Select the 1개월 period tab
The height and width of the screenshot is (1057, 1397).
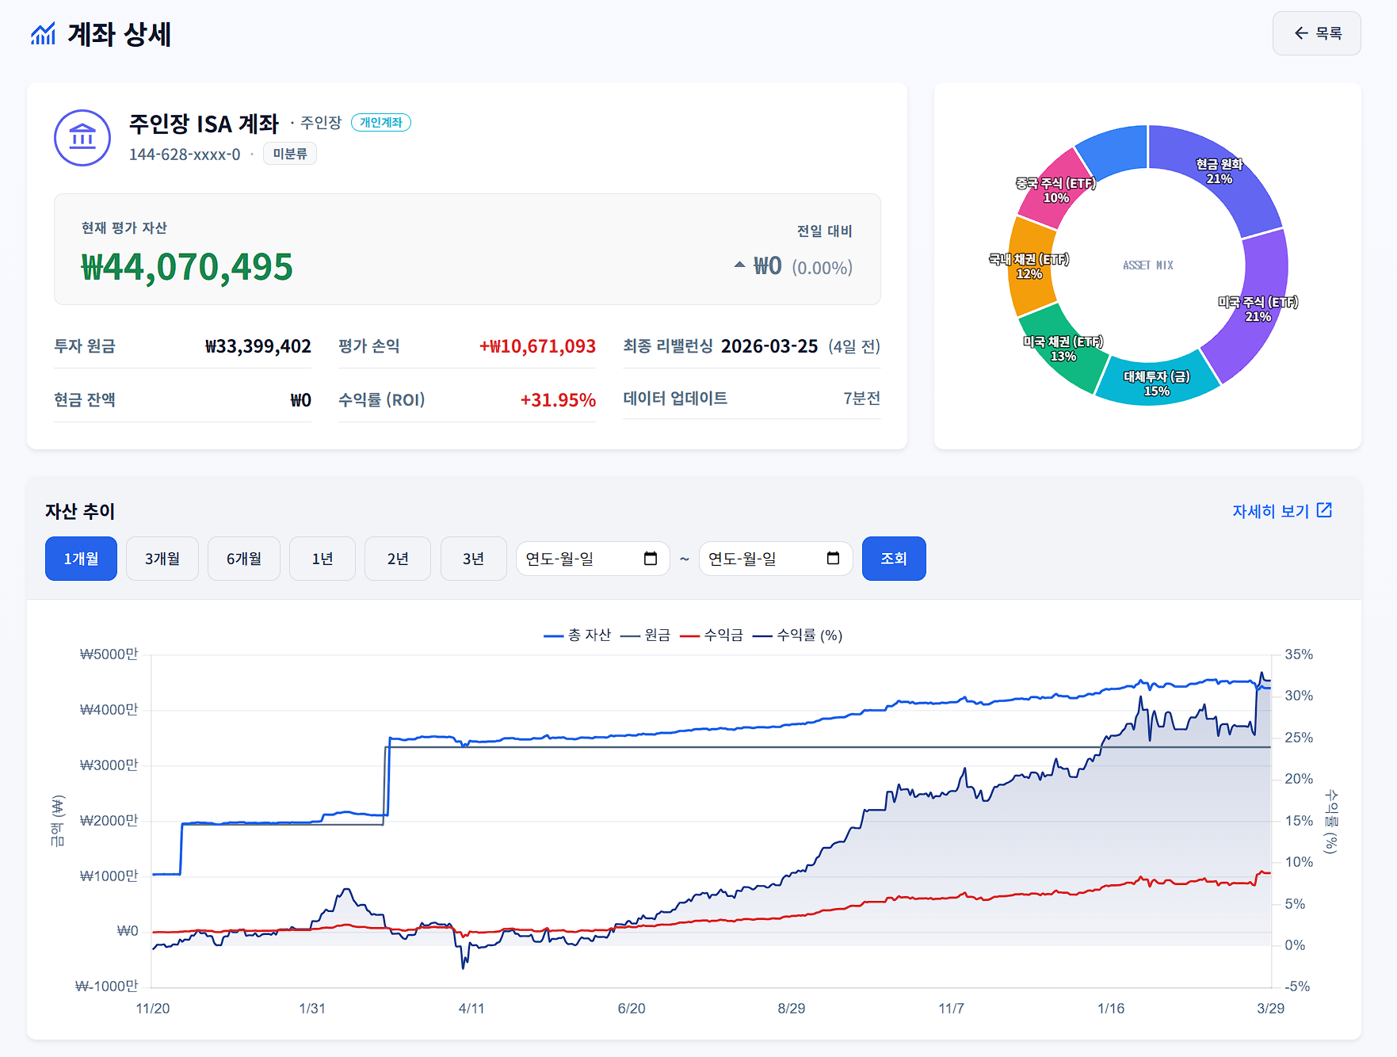click(81, 559)
